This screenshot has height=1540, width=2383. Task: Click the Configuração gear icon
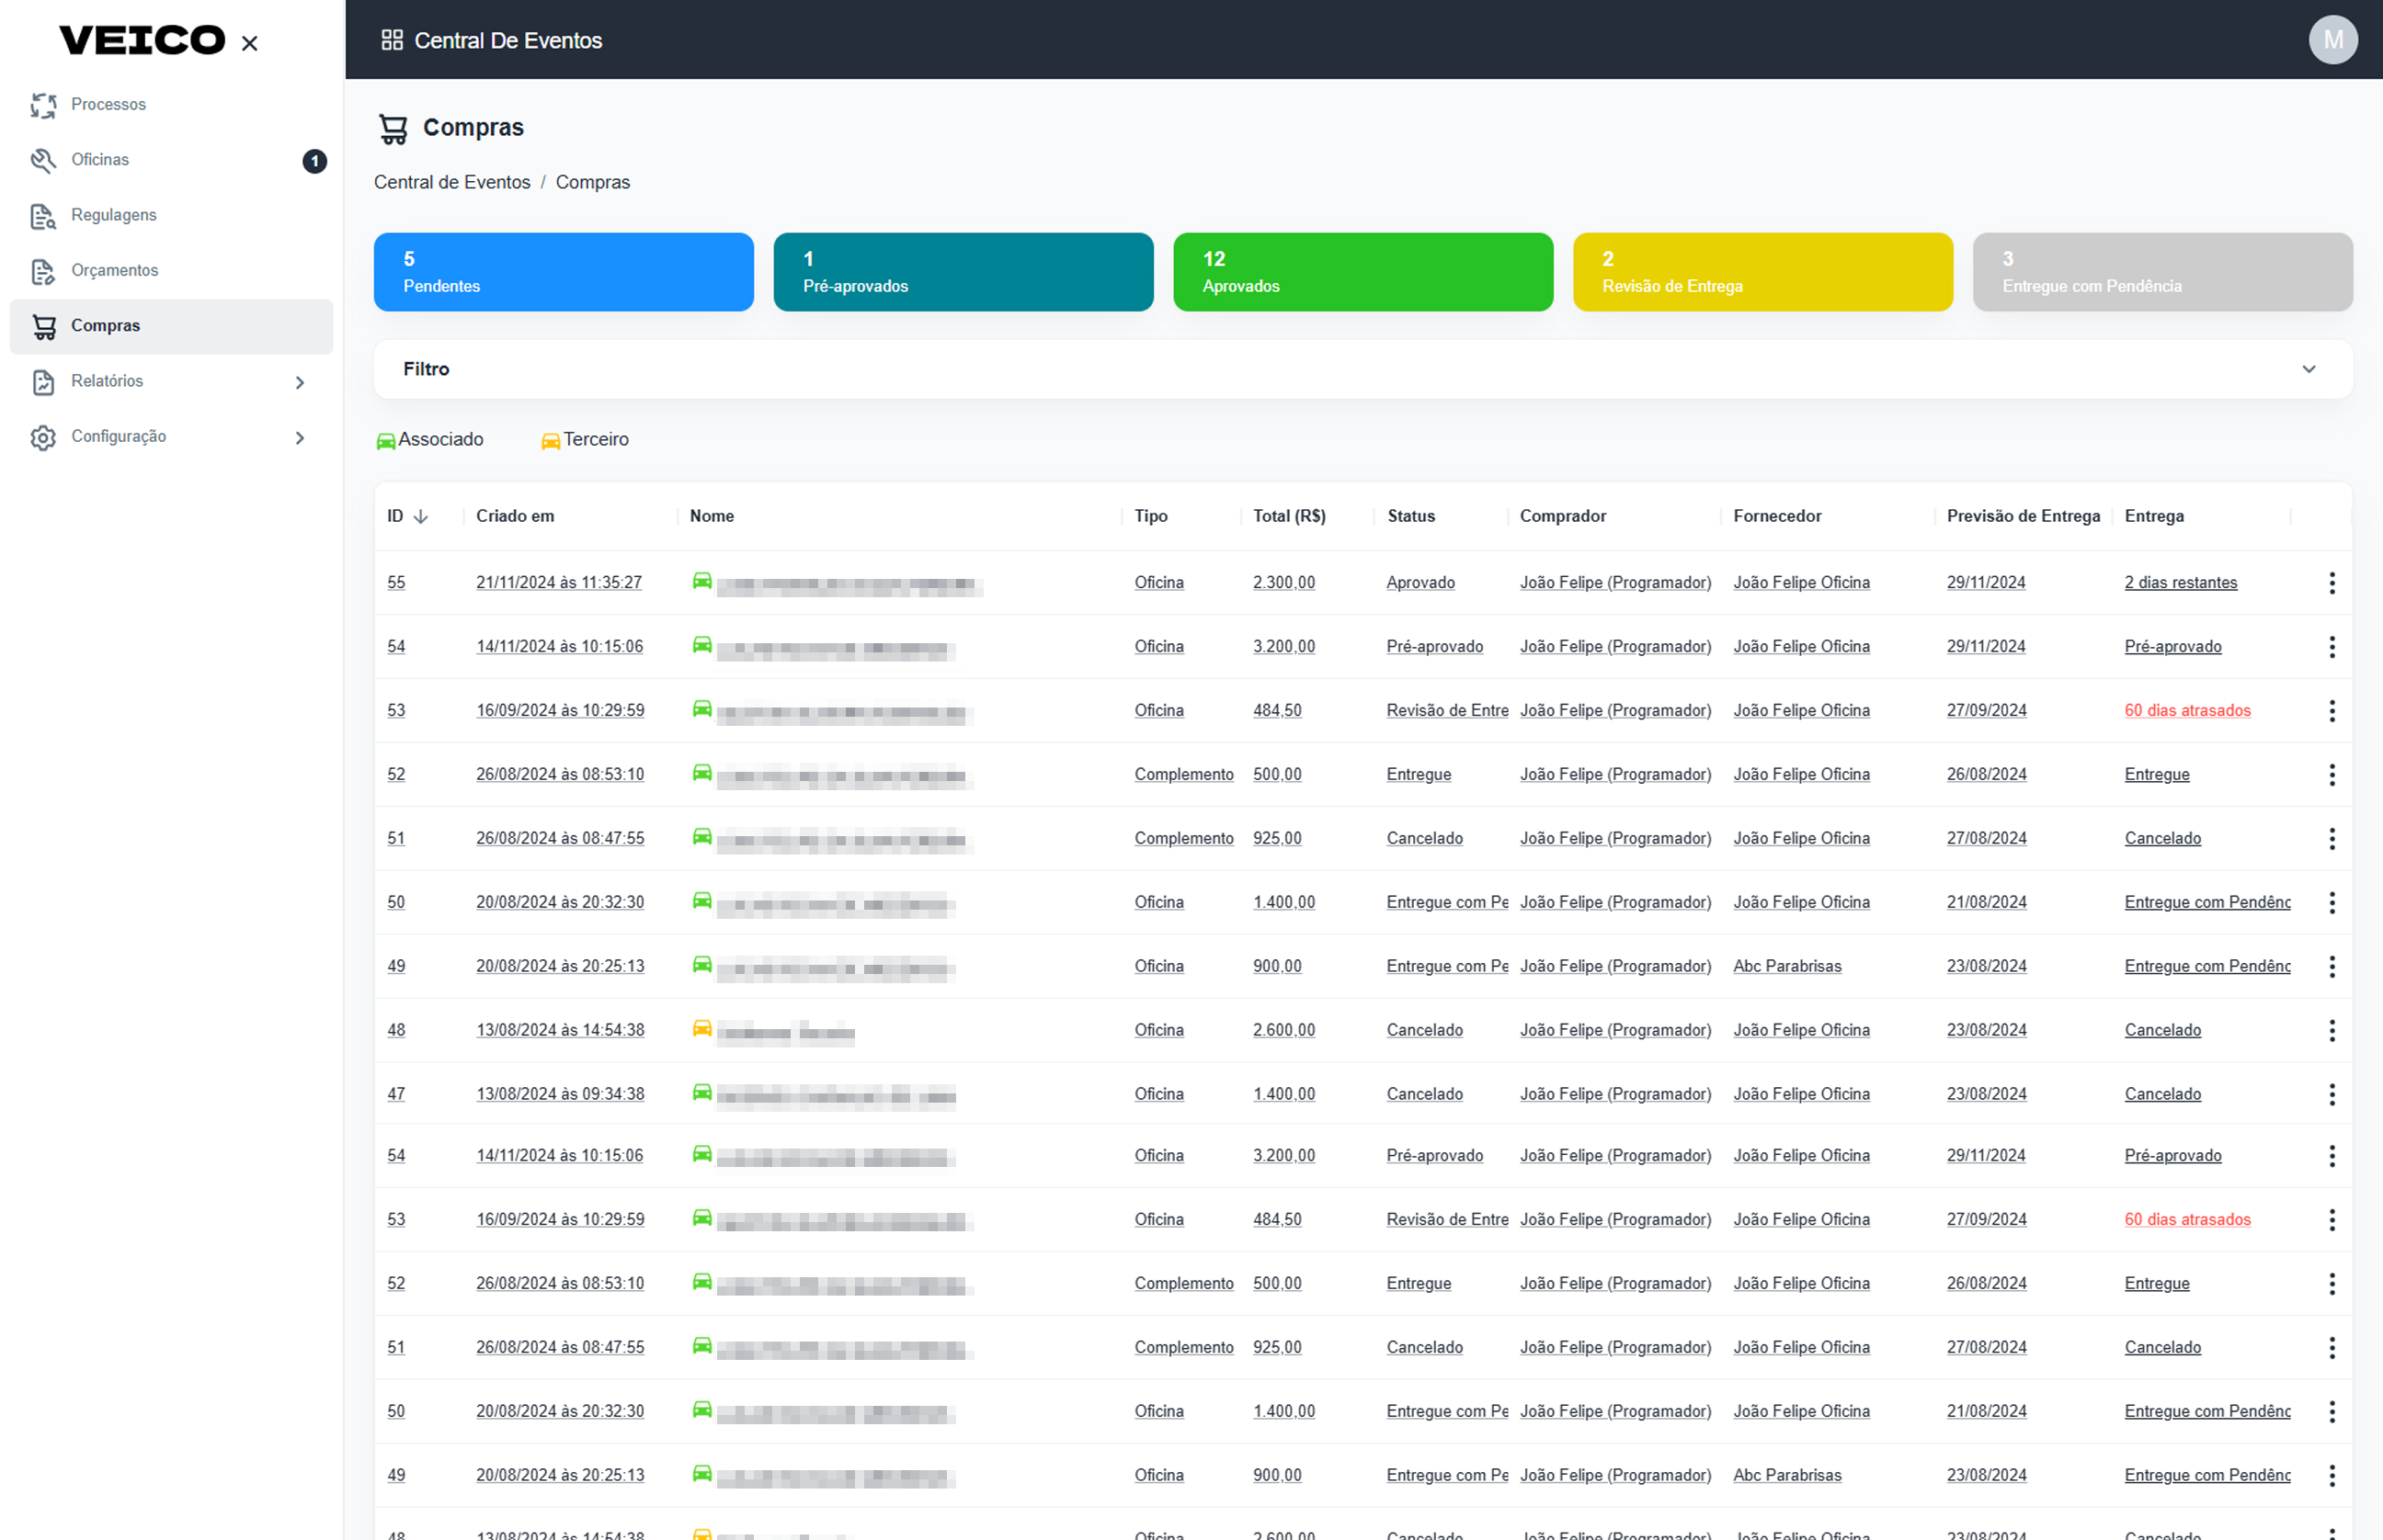[43, 437]
